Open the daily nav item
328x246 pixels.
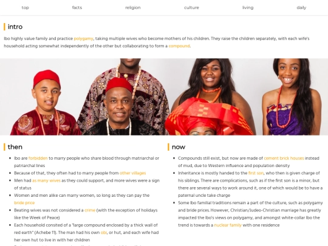pyautogui.click(x=301, y=7)
